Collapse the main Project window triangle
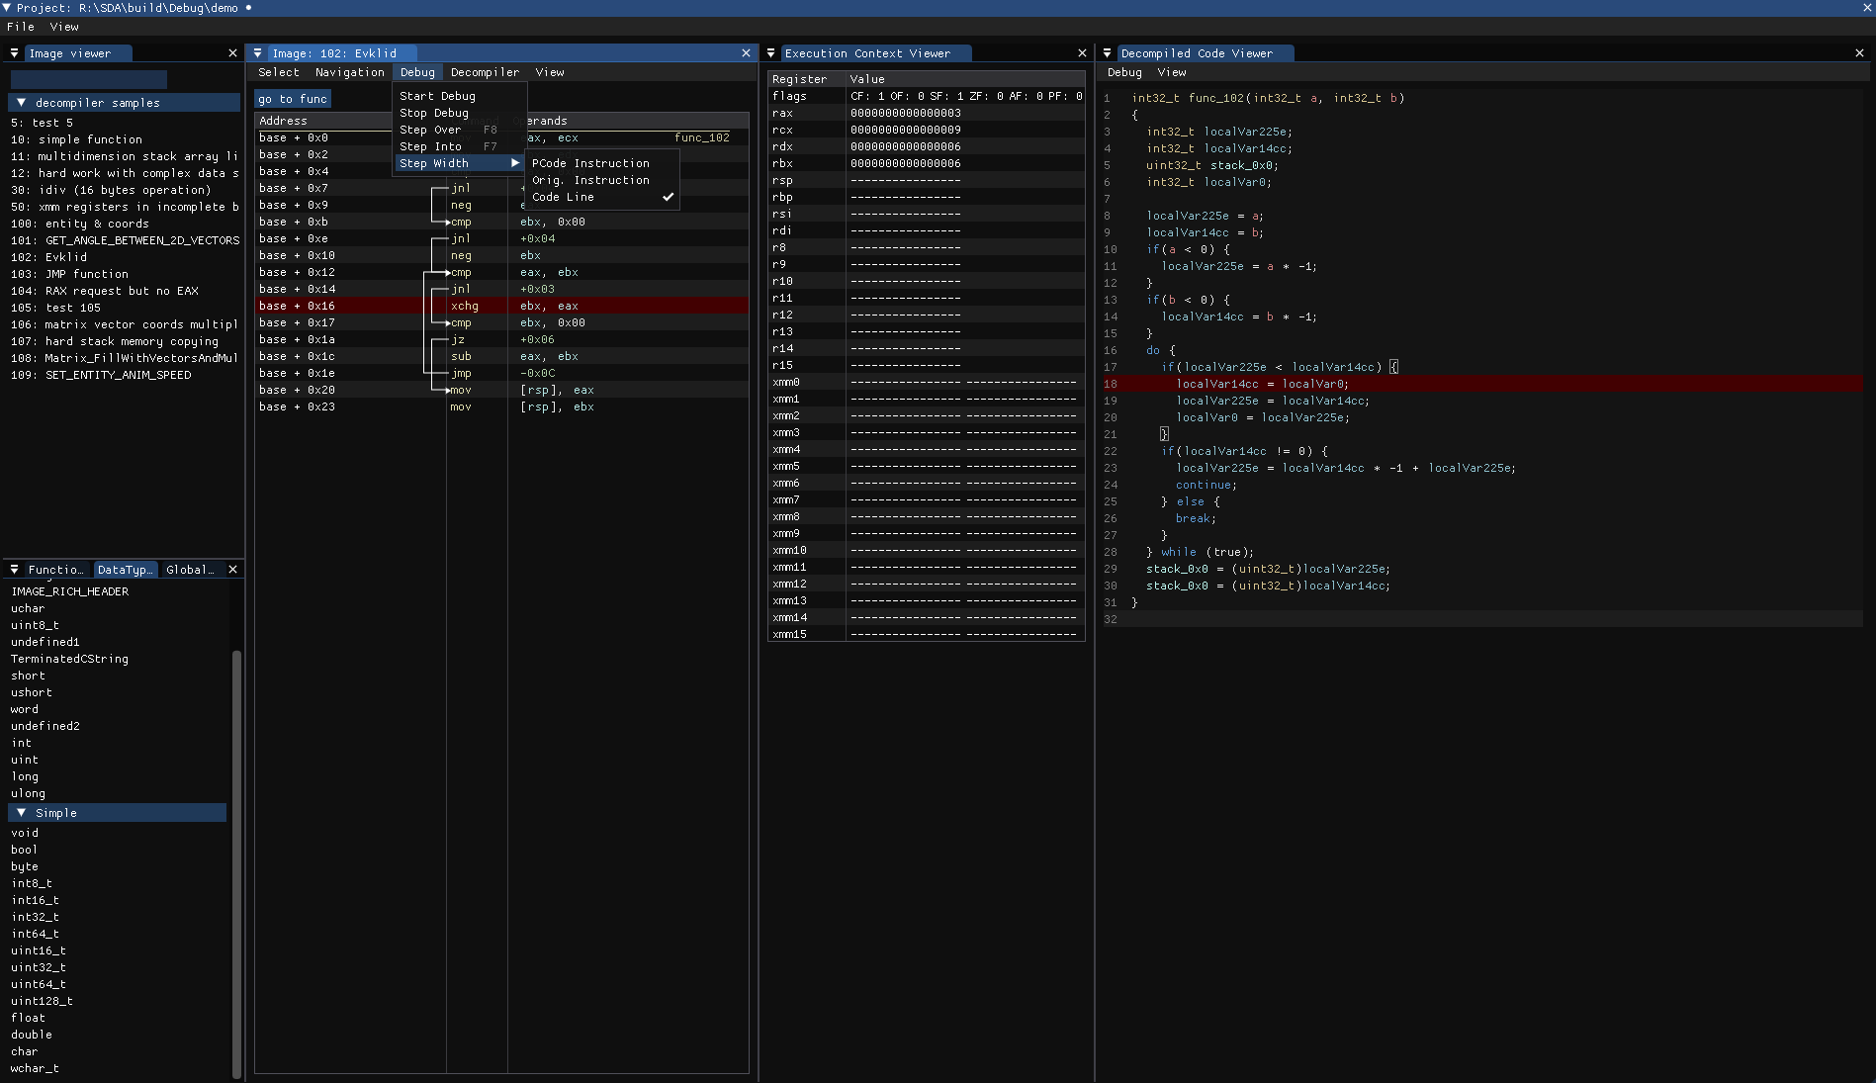The width and height of the screenshot is (1876, 1083). 7,8
